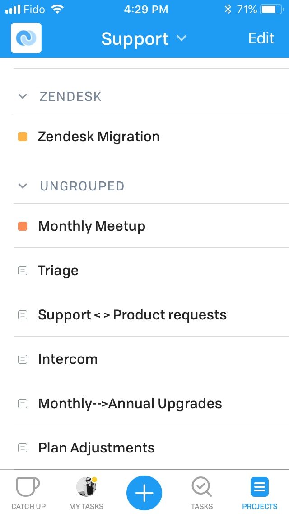289x514 pixels.
Task: Open the Support workspace dropdown
Action: 144,38
